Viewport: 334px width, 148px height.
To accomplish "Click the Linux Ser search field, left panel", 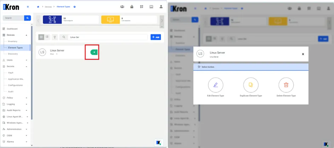I will (x=108, y=37).
